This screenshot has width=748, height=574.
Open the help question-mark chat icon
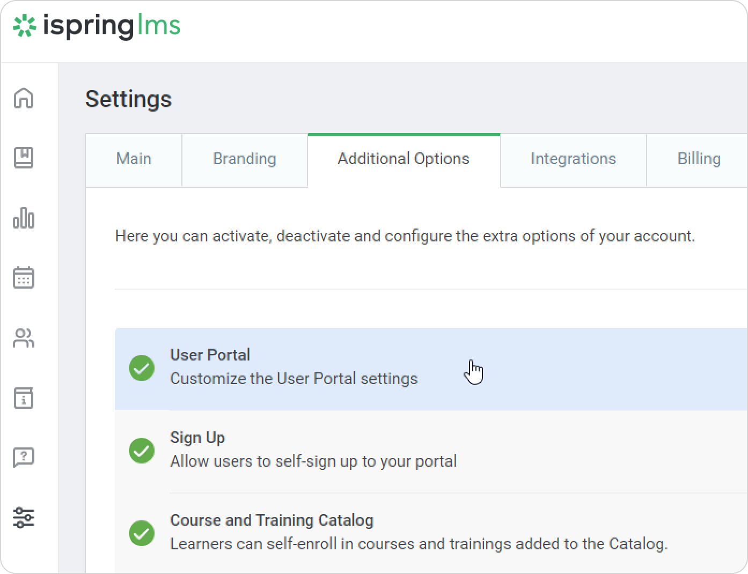pyautogui.click(x=24, y=458)
